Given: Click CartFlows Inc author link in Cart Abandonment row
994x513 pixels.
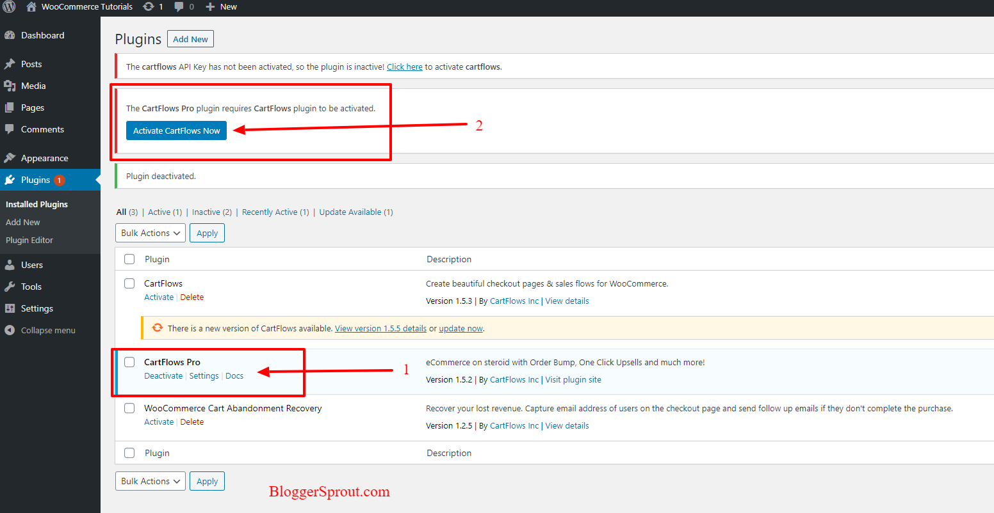Looking at the screenshot, I should (514, 425).
